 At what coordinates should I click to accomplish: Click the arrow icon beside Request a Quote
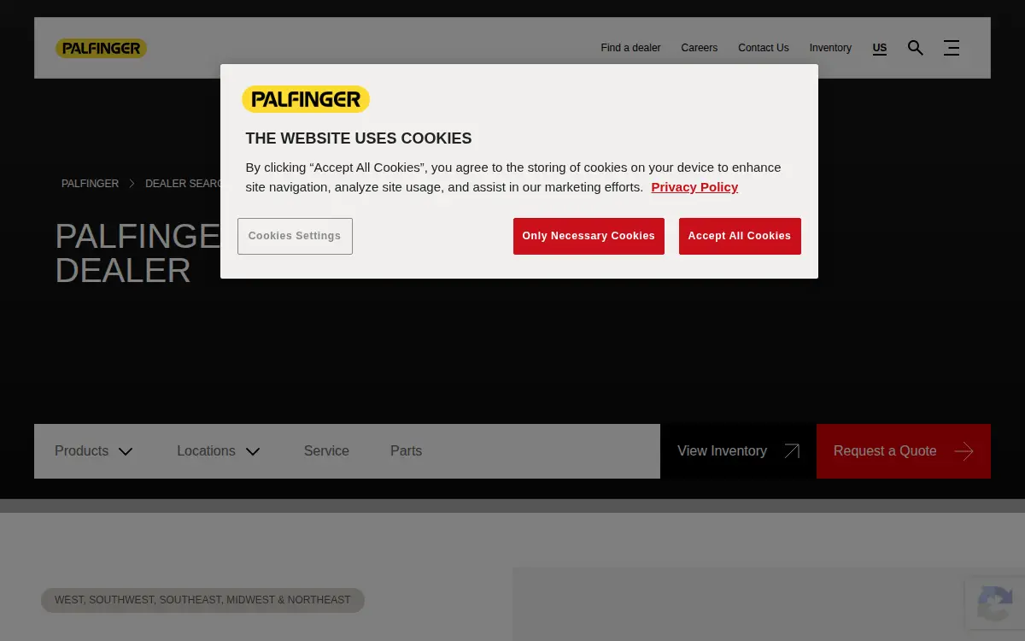tap(963, 451)
